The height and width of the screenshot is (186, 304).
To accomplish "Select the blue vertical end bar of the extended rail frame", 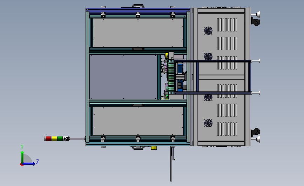I will [x=250, y=77].
